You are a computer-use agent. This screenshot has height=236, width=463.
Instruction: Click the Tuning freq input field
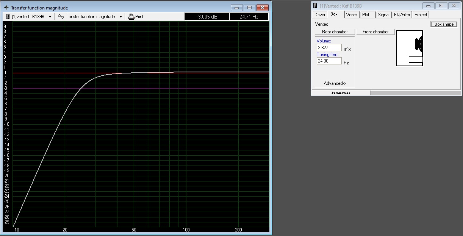[329, 61]
